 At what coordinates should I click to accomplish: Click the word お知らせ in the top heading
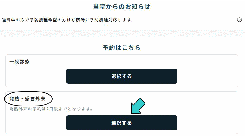coord(138,6)
